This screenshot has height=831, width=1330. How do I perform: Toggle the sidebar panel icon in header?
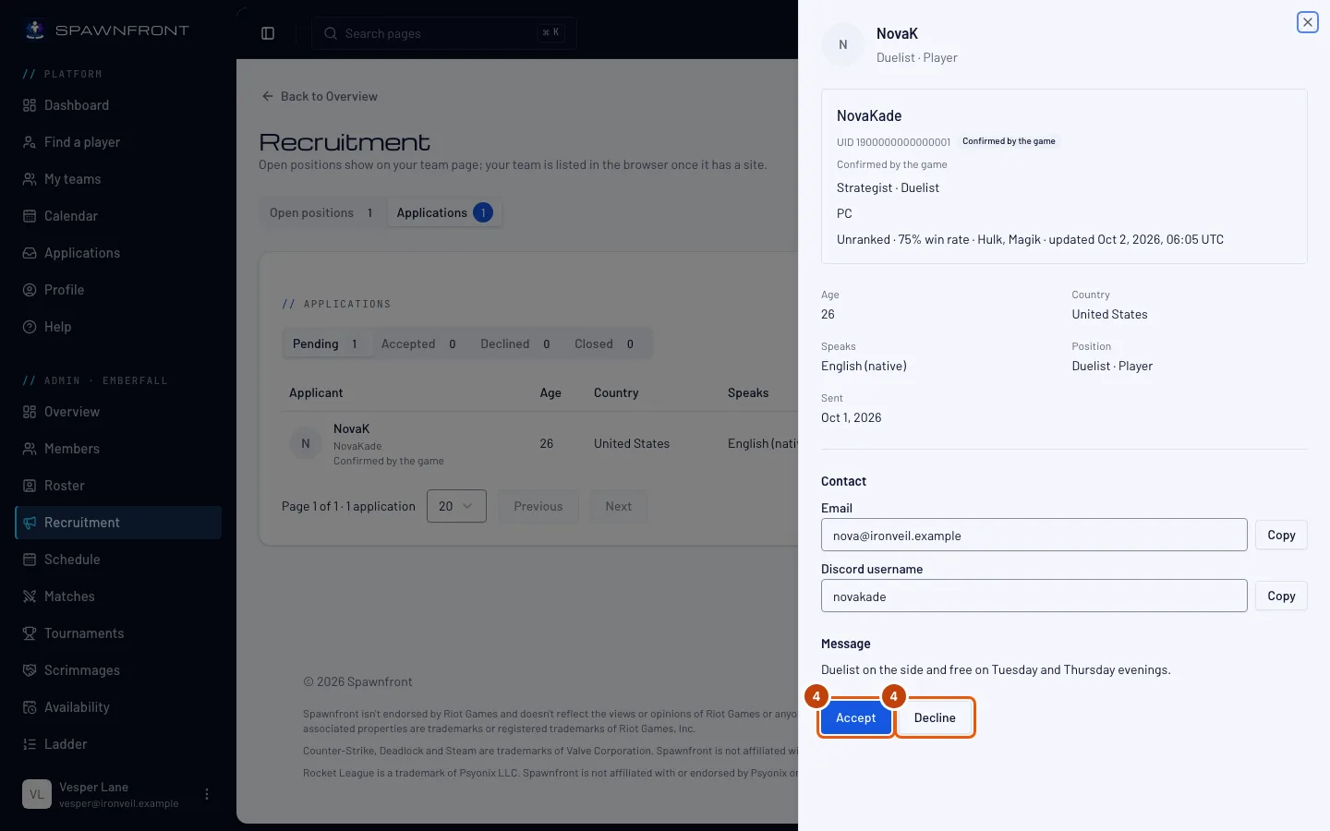coord(268,33)
